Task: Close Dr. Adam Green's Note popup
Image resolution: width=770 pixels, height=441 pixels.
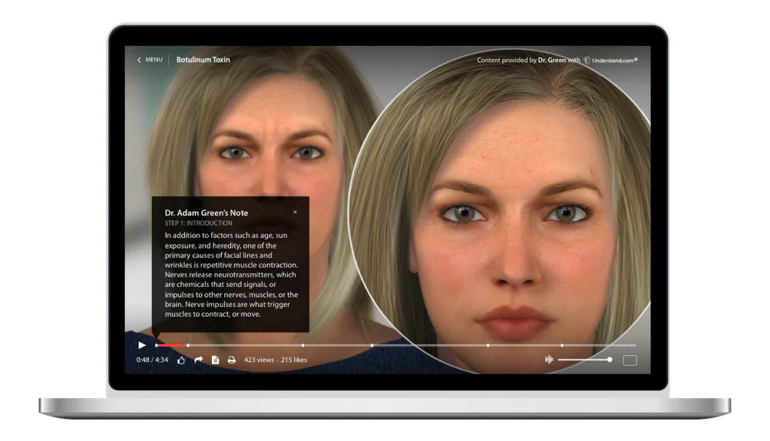Action: (295, 212)
